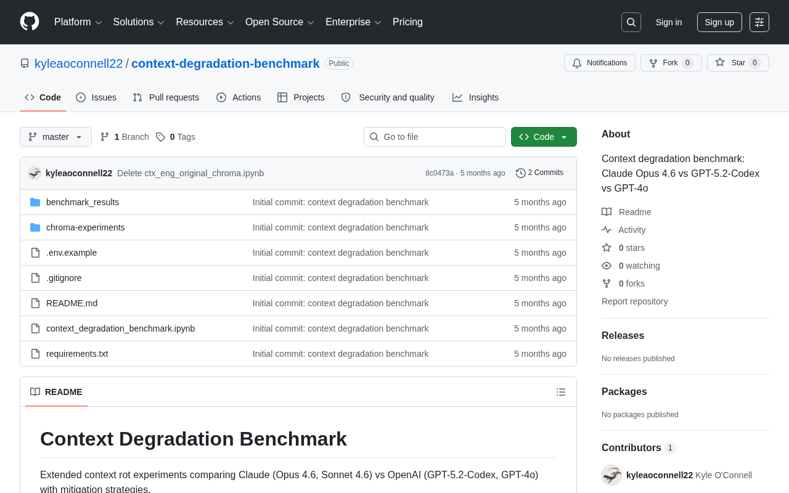Click Report repository link
The width and height of the screenshot is (789, 493).
tap(634, 301)
